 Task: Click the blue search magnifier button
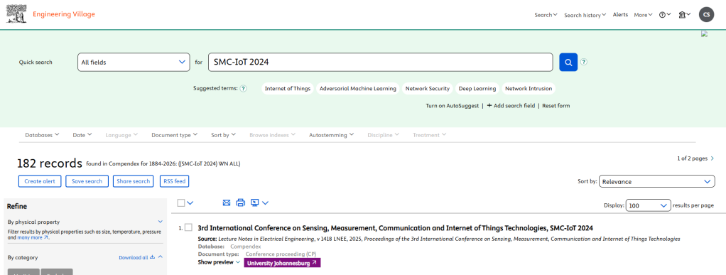(x=568, y=62)
